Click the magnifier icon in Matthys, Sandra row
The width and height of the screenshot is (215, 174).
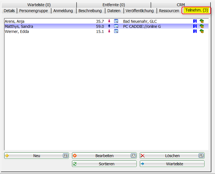point(116,26)
